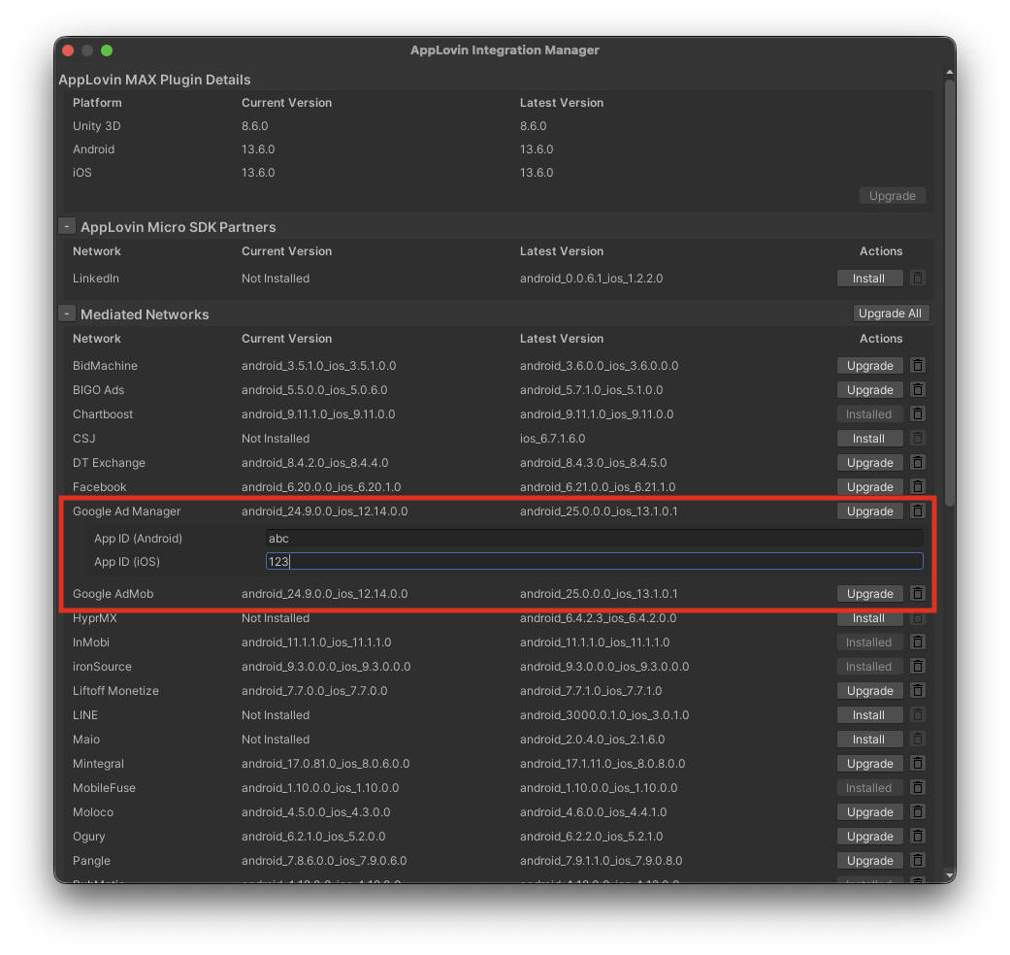The width and height of the screenshot is (1010, 955).
Task: Remove Chartboost using its trash icon
Action: click(x=918, y=414)
